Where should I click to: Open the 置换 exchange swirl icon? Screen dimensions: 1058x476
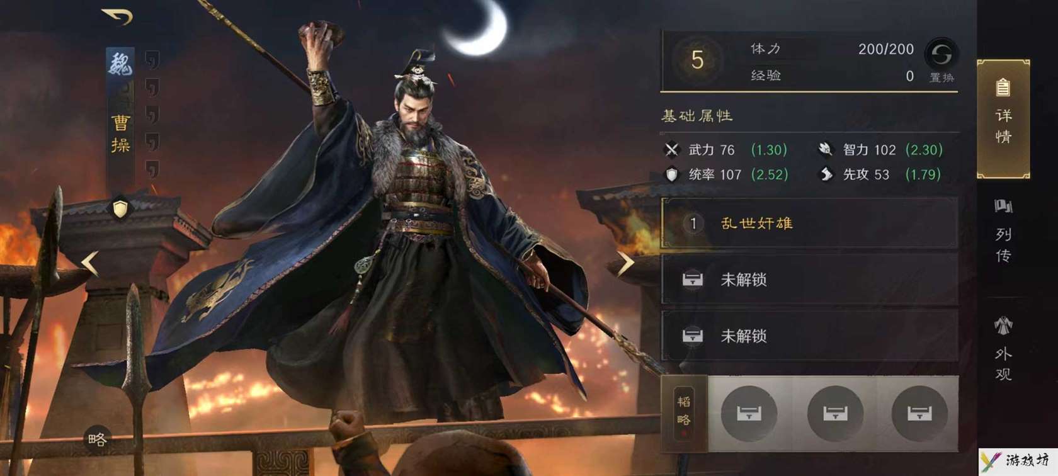click(941, 55)
